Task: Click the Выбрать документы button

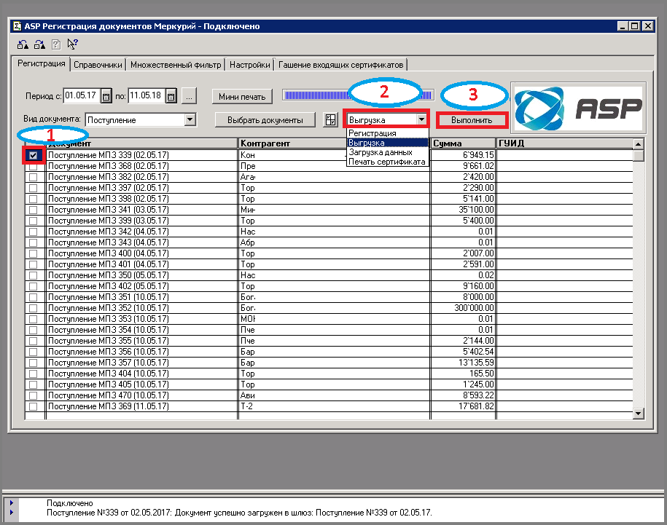Action: pyautogui.click(x=265, y=120)
